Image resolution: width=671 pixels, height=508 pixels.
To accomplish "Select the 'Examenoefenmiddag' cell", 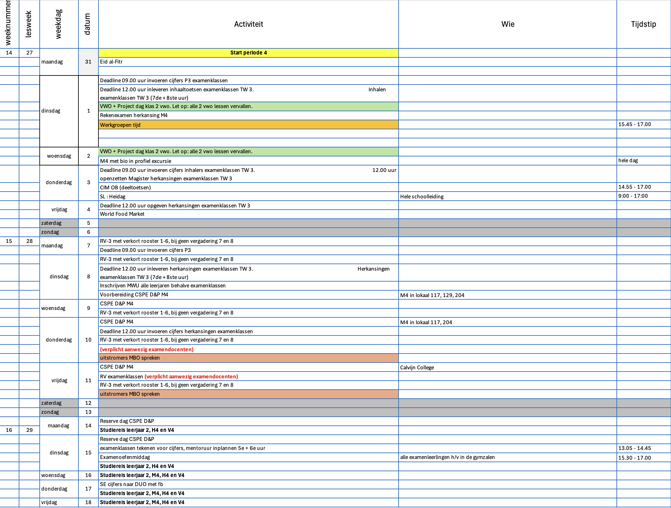I will tap(249, 457).
